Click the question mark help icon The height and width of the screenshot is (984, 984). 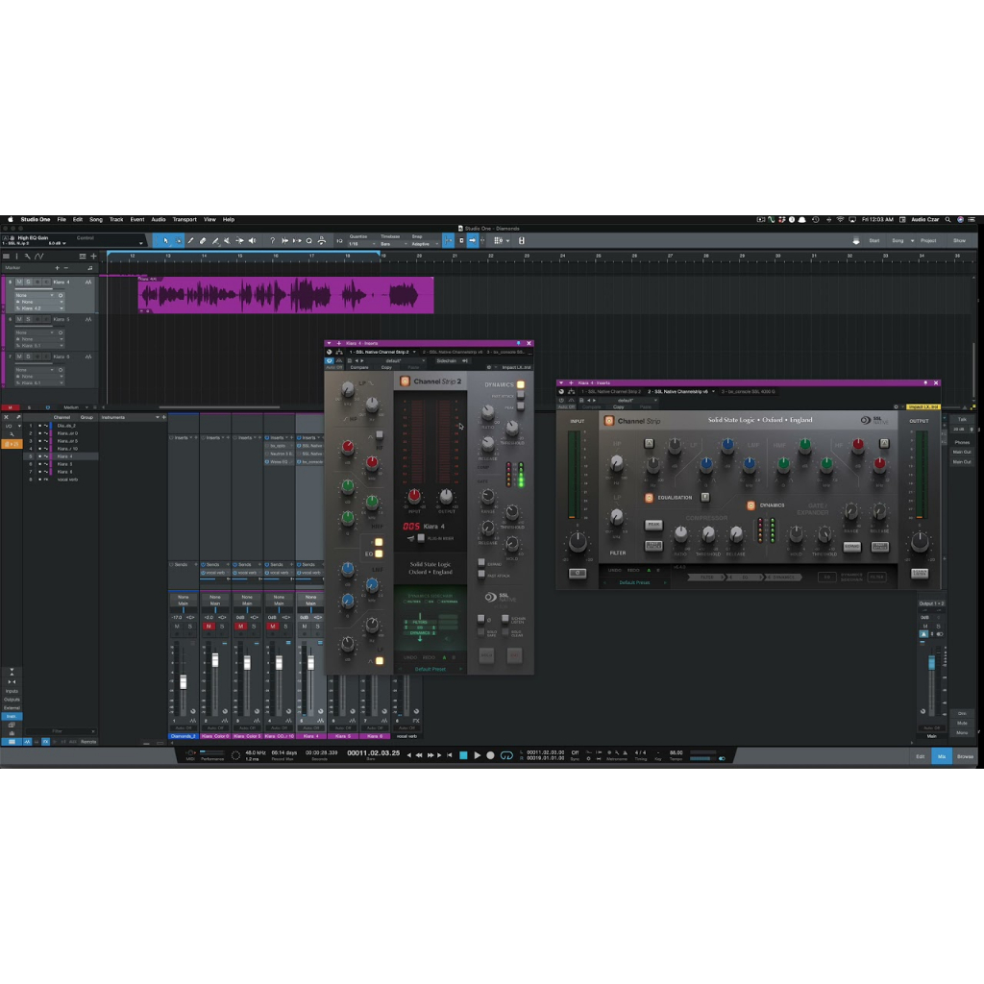click(272, 240)
